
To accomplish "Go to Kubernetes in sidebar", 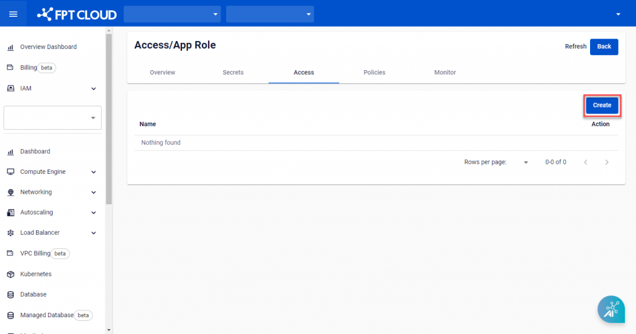I will [35, 274].
